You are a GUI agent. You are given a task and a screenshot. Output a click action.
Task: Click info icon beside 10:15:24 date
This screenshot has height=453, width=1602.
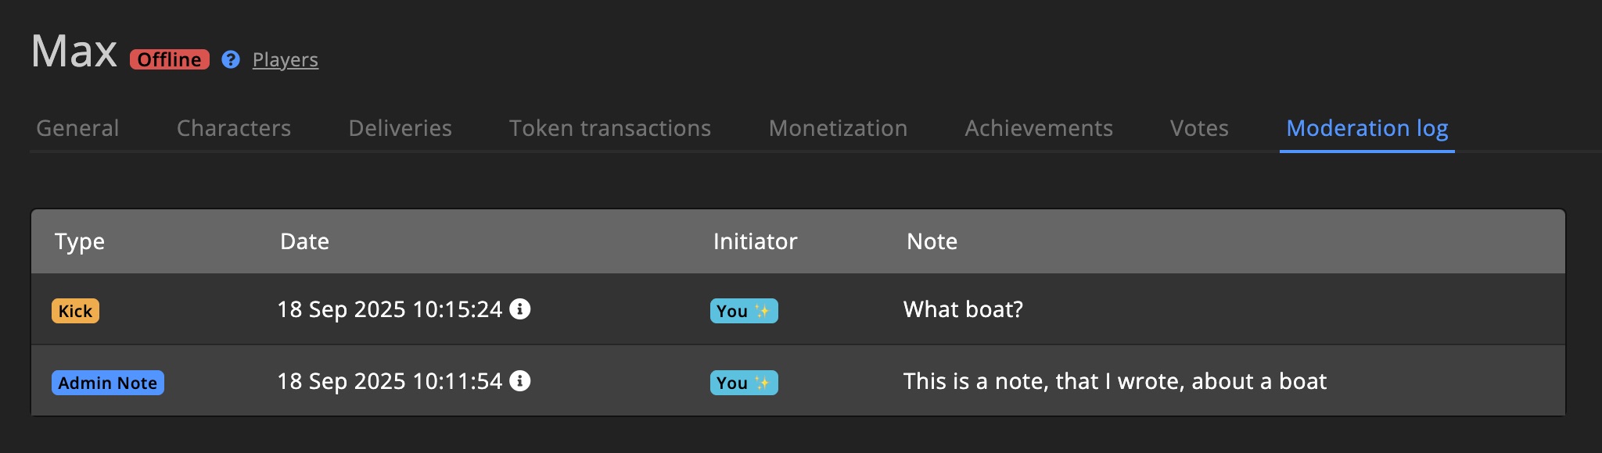tap(520, 309)
